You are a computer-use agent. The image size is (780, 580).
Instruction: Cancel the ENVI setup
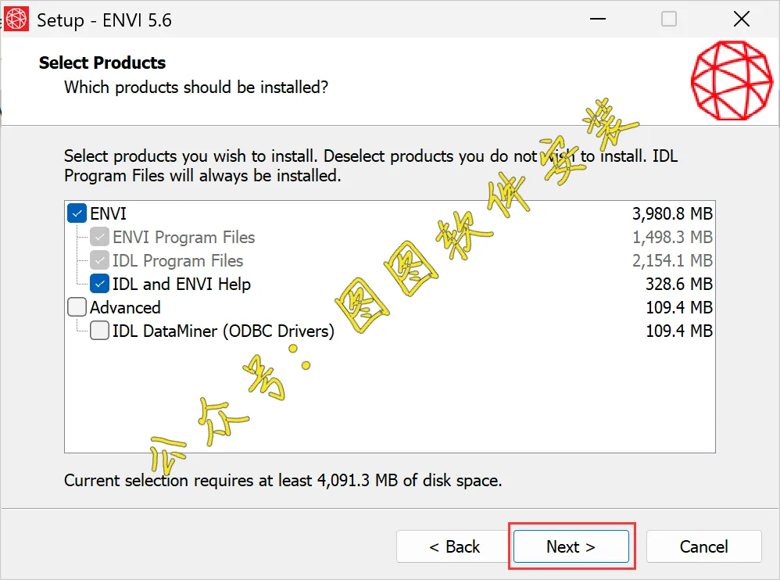pyautogui.click(x=704, y=546)
